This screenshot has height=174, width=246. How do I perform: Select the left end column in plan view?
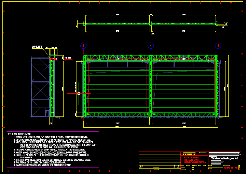pos(84,23)
